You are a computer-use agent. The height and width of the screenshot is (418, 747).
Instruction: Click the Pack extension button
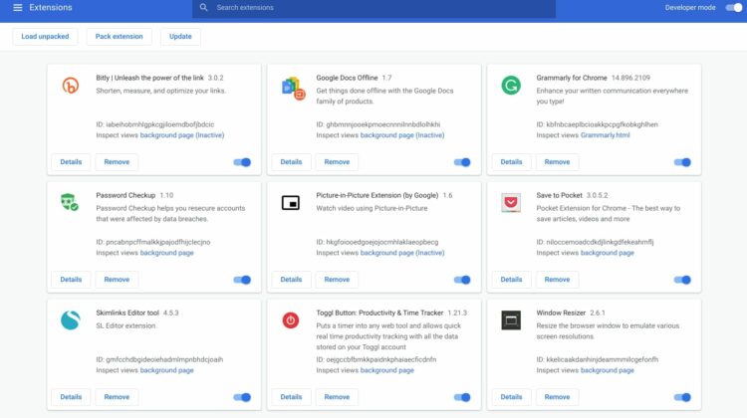tap(119, 37)
